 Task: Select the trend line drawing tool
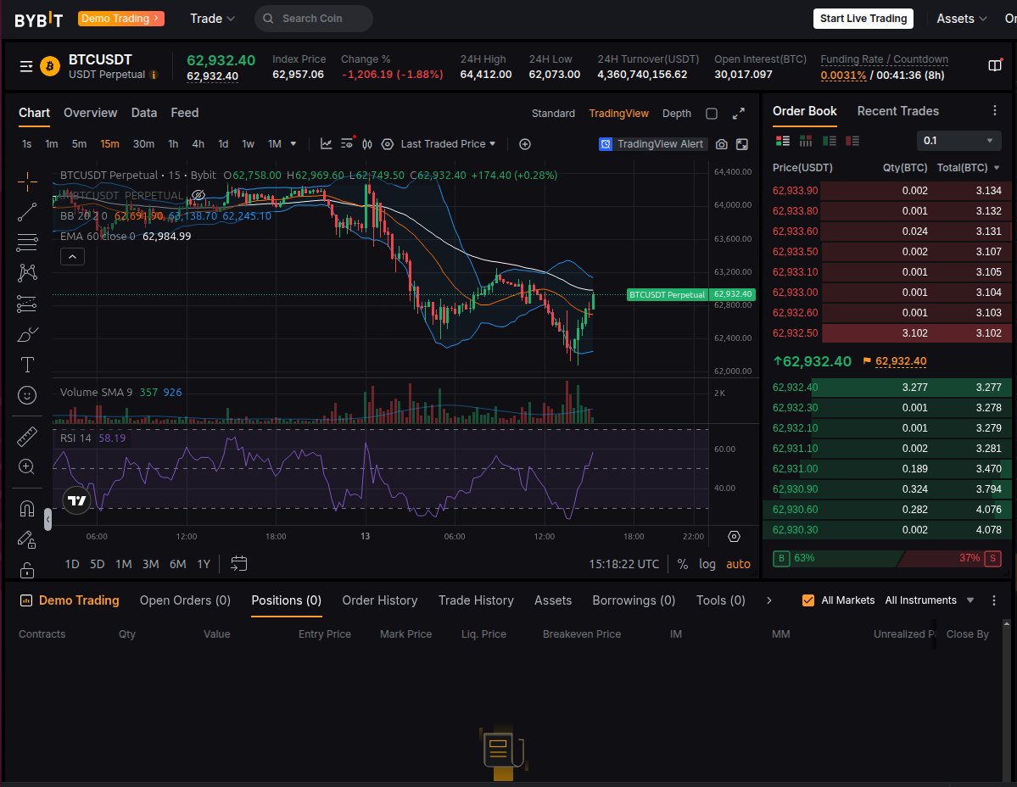[26, 212]
